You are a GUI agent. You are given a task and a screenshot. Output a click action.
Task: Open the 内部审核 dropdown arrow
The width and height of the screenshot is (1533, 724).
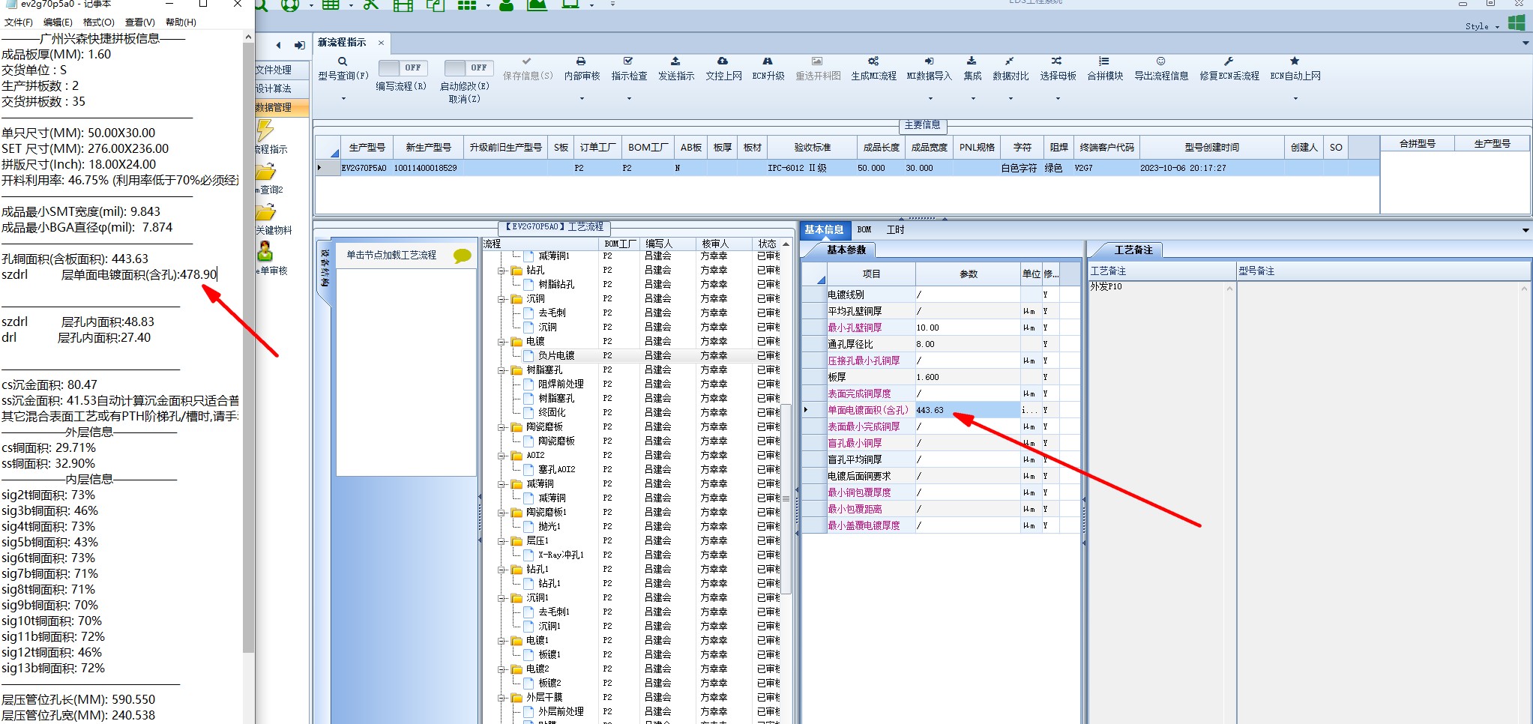(582, 98)
